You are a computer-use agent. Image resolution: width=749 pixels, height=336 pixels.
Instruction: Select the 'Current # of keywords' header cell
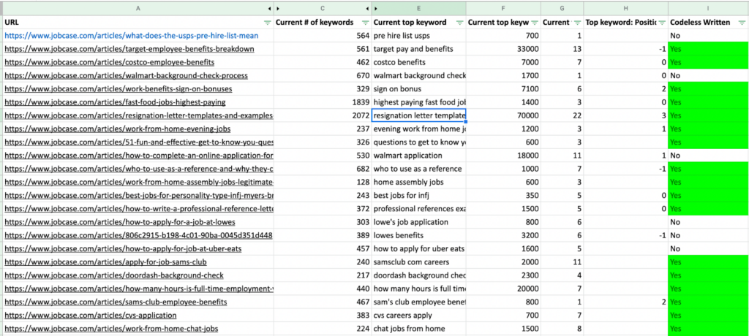[323, 23]
